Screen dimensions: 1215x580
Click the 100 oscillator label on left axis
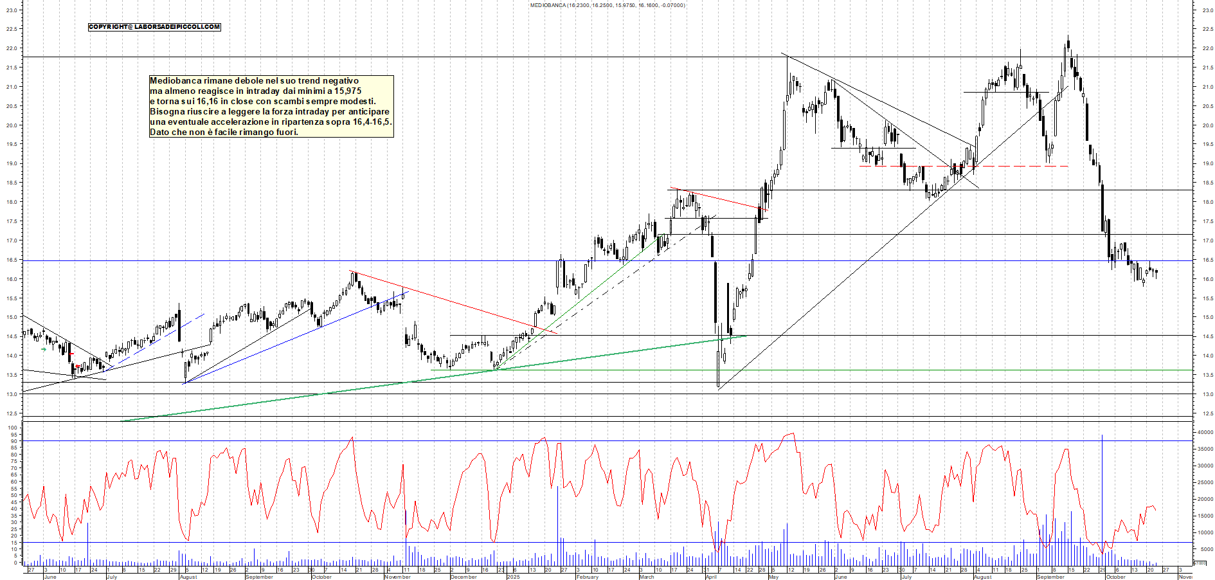(x=12, y=427)
